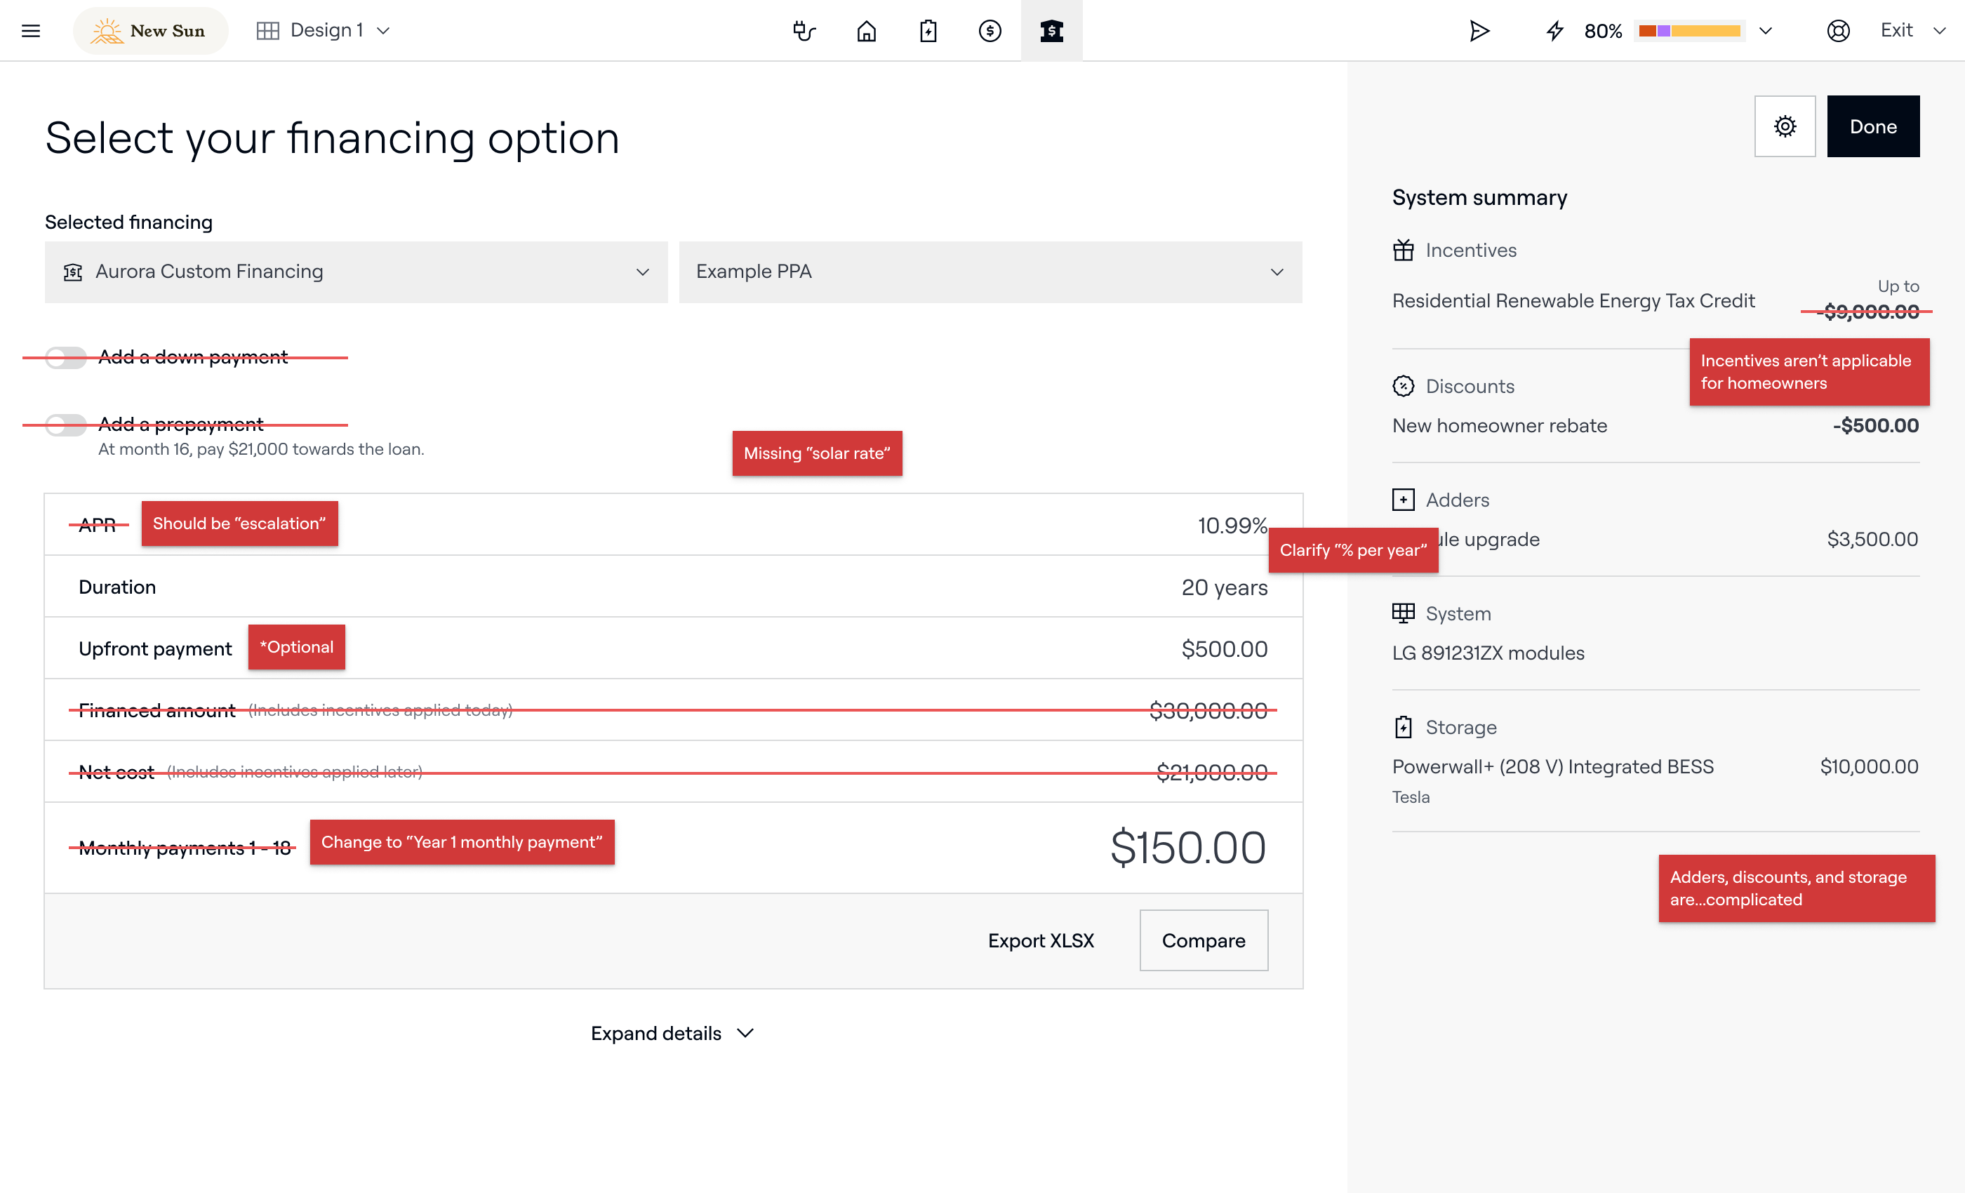The height and width of the screenshot is (1193, 1965).
Task: Click the Done button
Action: point(1872,126)
